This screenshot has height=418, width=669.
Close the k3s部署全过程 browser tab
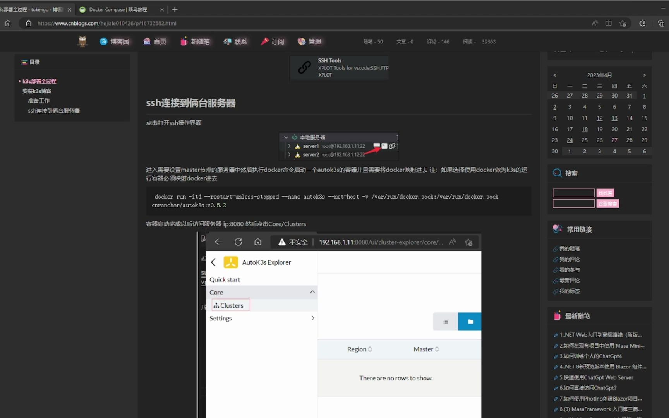coord(69,10)
